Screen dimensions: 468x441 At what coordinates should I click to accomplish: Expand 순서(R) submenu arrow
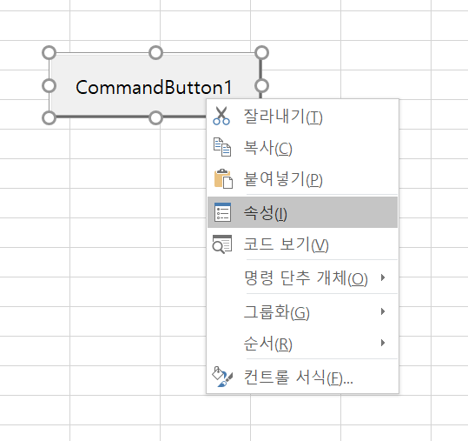[x=383, y=343]
